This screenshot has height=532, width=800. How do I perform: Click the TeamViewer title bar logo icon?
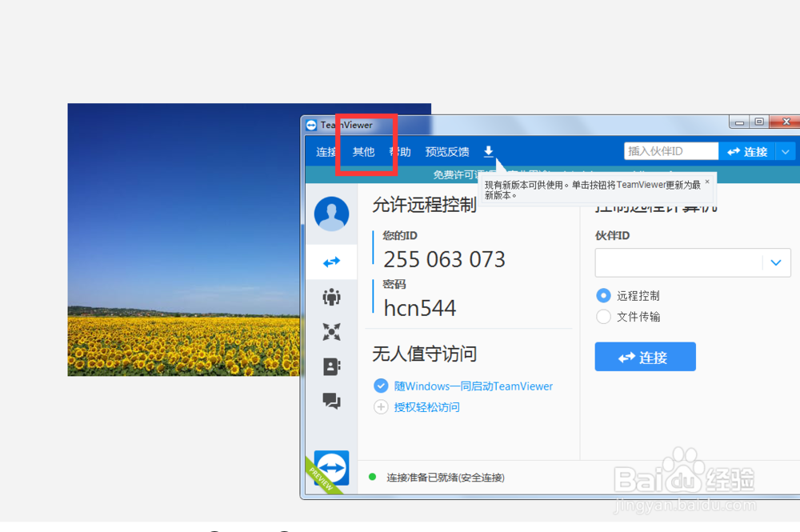pyautogui.click(x=311, y=125)
